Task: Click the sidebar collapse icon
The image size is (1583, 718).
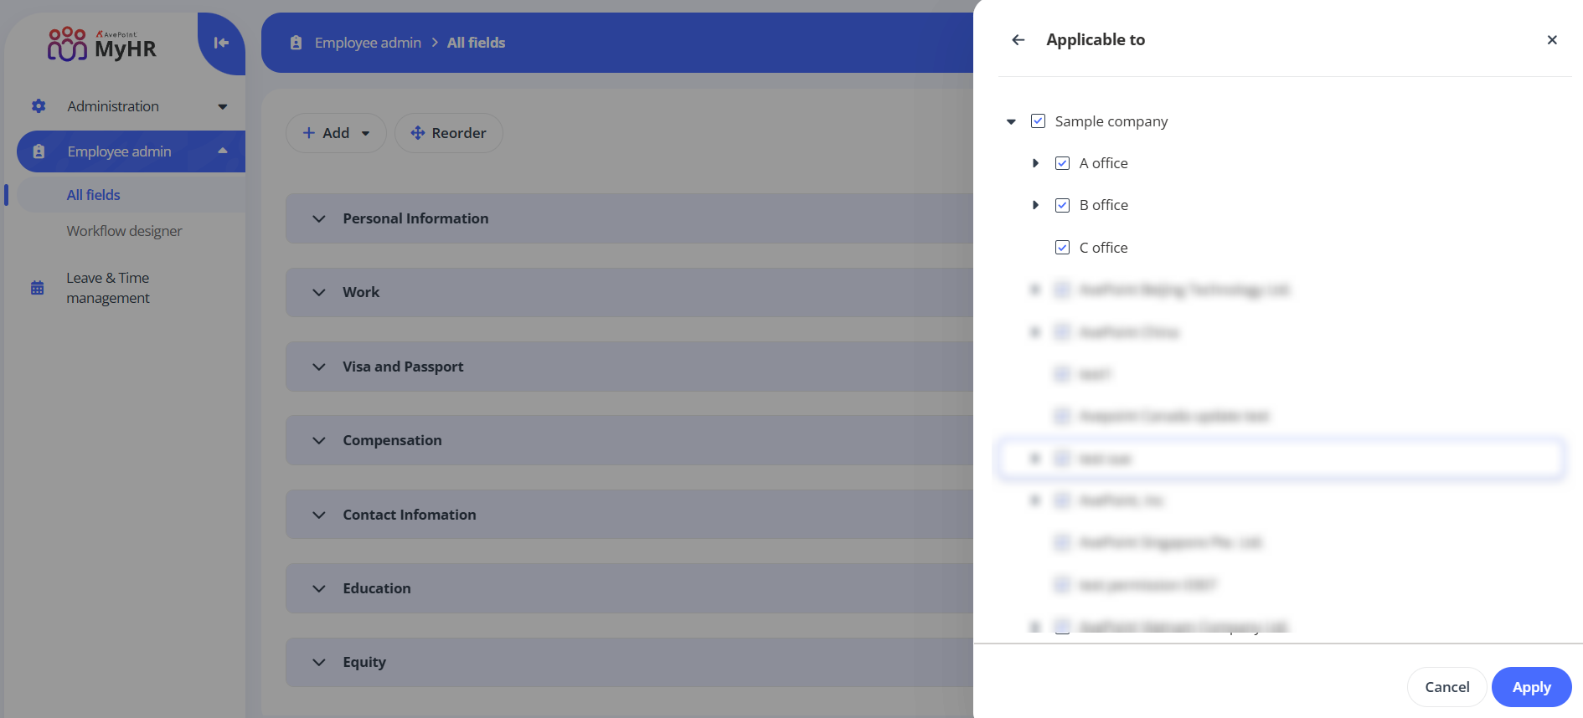Action: click(x=221, y=43)
